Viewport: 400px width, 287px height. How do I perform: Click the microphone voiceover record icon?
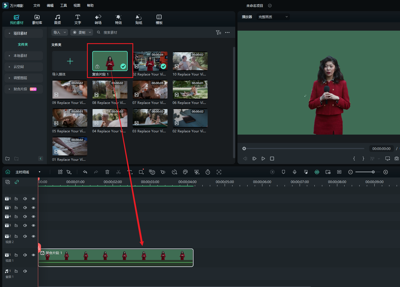(295, 172)
